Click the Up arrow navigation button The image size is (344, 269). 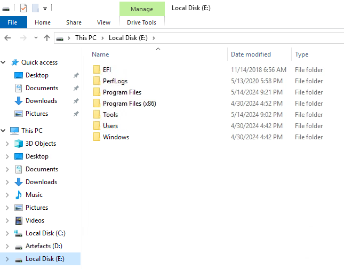[47, 38]
